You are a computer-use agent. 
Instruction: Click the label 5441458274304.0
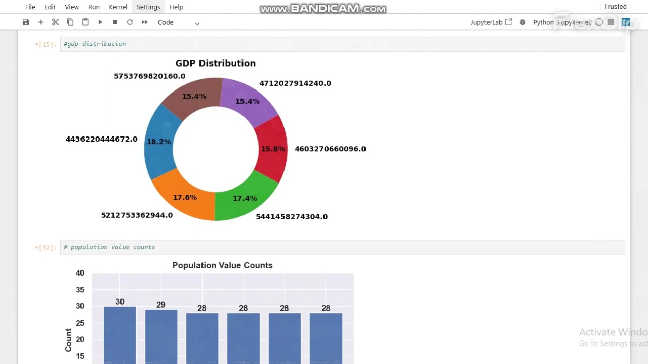[292, 217]
